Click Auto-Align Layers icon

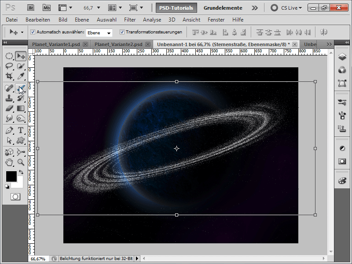point(323,32)
